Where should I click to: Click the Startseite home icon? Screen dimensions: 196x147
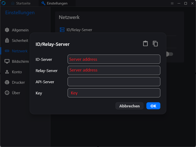tap(13, 3)
